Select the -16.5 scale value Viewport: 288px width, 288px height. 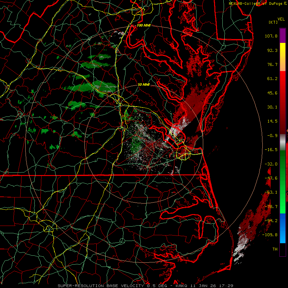271,150
